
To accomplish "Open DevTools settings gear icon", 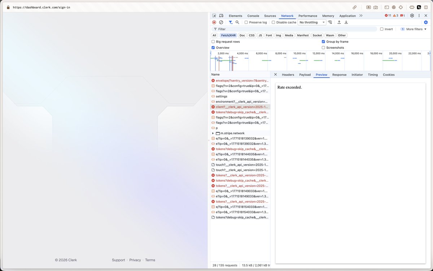I will pyautogui.click(x=412, y=16).
